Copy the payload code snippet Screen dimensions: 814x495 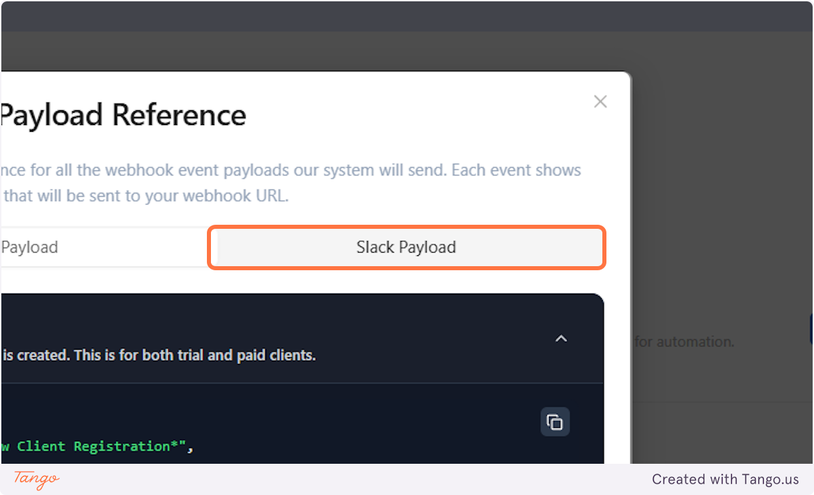[555, 422]
